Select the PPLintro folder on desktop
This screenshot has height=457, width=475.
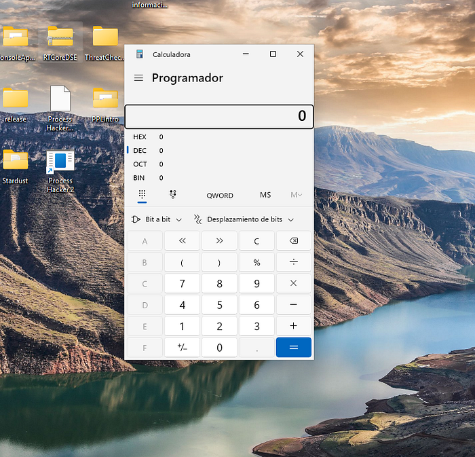click(x=105, y=105)
